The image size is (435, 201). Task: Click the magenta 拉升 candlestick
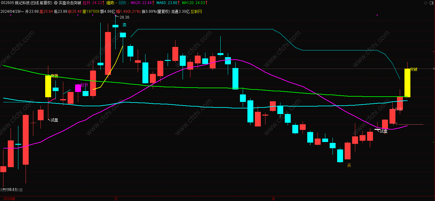pyautogui.click(x=78, y=88)
